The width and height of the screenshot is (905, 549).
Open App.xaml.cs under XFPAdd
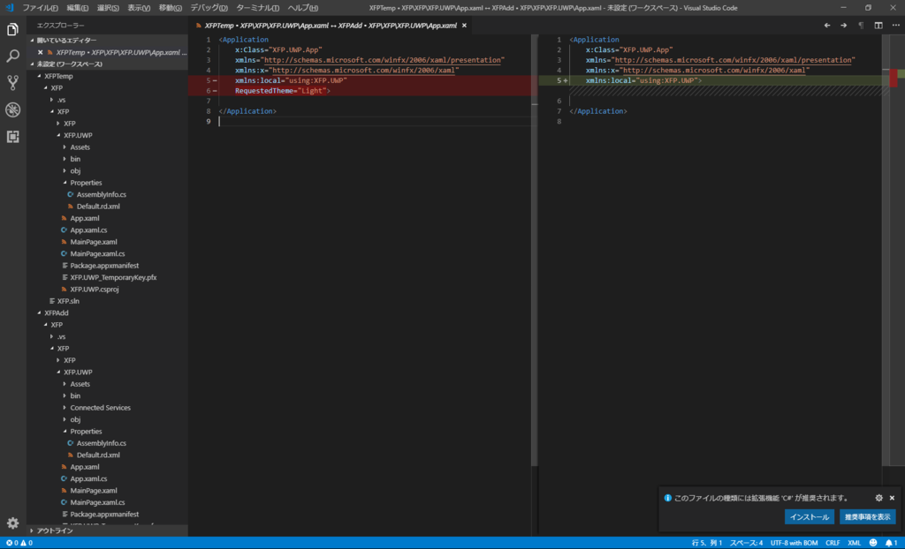pos(107,478)
